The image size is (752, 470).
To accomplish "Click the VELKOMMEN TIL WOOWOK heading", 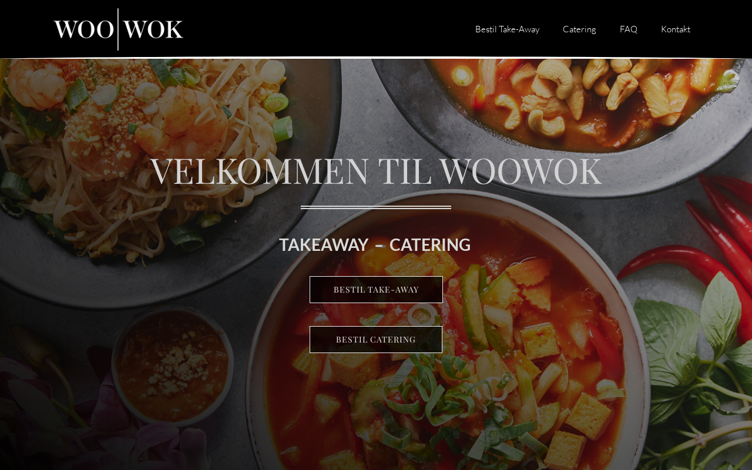I will tap(376, 171).
